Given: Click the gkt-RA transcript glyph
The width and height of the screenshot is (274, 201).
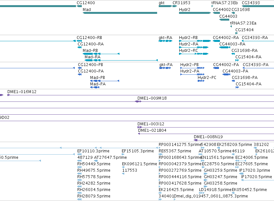Looking at the screenshot, I should [165, 41].
